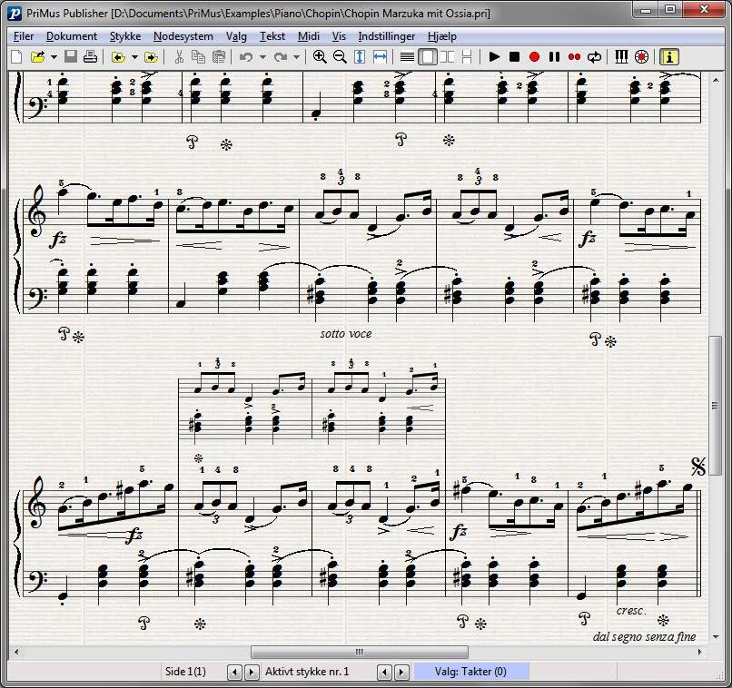732x688 pixels.
Task: Click the cresc. marking in the score
Action: click(631, 611)
